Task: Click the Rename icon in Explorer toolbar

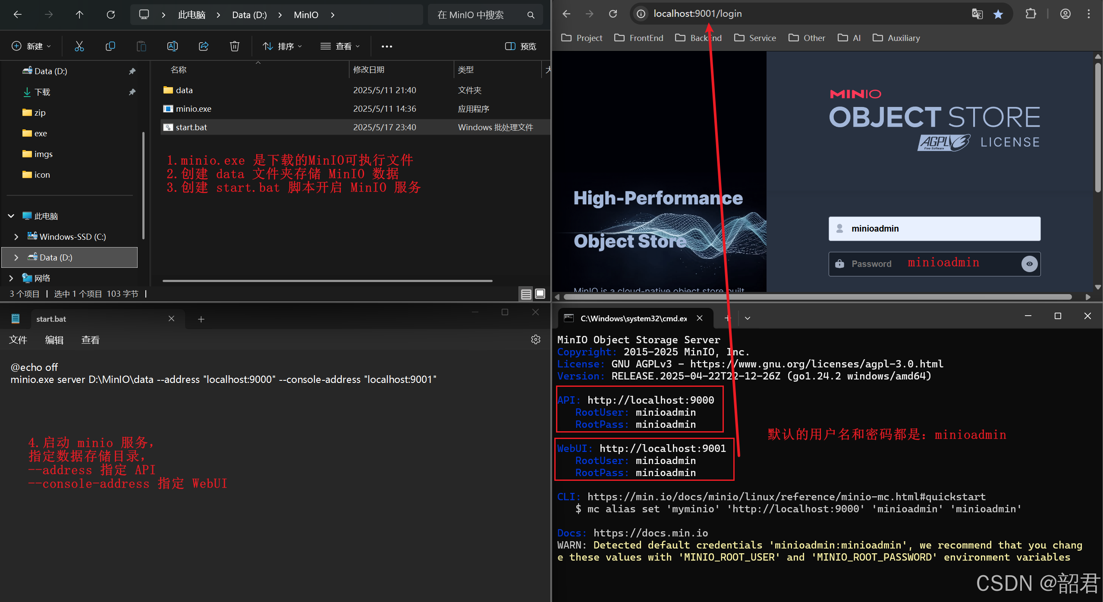Action: point(172,46)
